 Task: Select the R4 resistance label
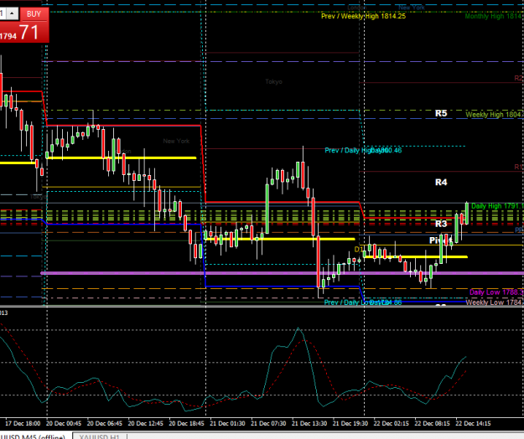coord(441,183)
